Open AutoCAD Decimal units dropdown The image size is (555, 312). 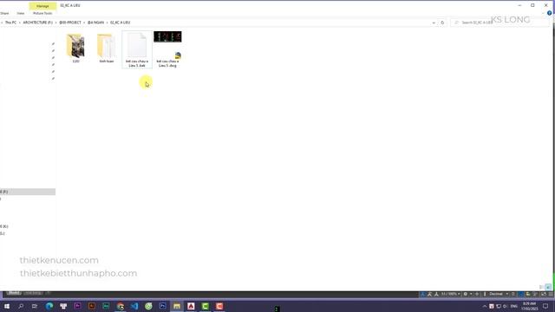(x=498, y=294)
